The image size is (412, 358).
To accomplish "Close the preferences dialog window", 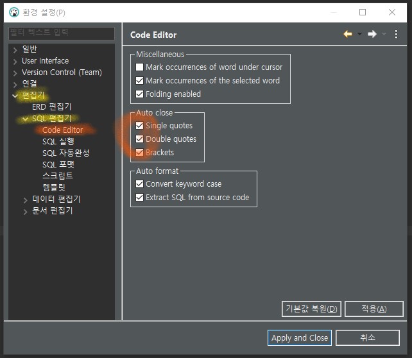I will pos(392,12).
